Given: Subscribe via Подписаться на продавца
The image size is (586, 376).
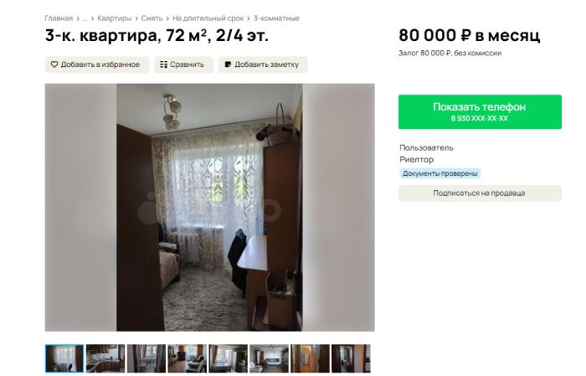Looking at the screenshot, I should (480, 193).
